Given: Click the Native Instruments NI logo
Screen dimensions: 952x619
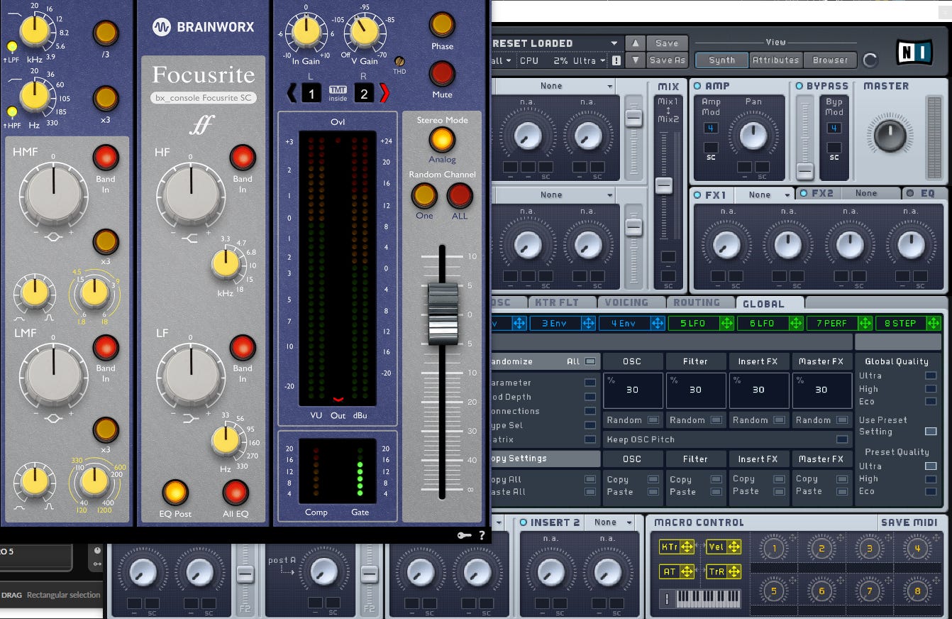Looking at the screenshot, I should coord(914,53).
